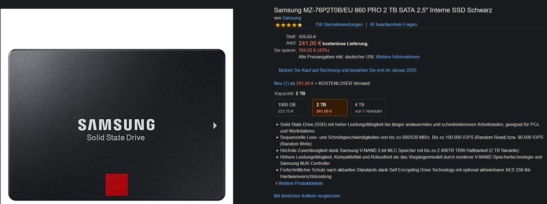
Task: Click Mit ähnlichen Artikeln vergleichen
Action: tap(307, 196)
